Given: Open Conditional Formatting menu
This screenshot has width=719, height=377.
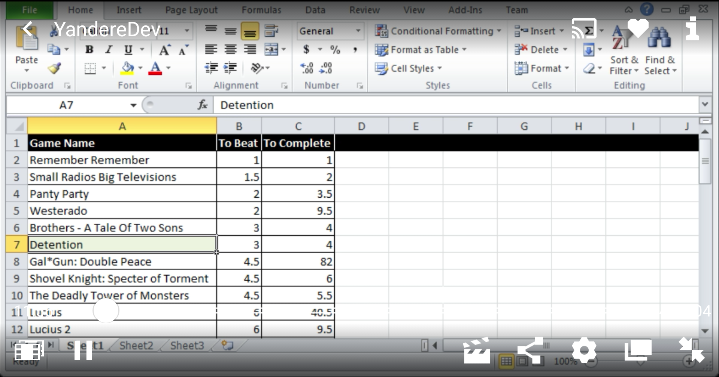Looking at the screenshot, I should tap(438, 31).
